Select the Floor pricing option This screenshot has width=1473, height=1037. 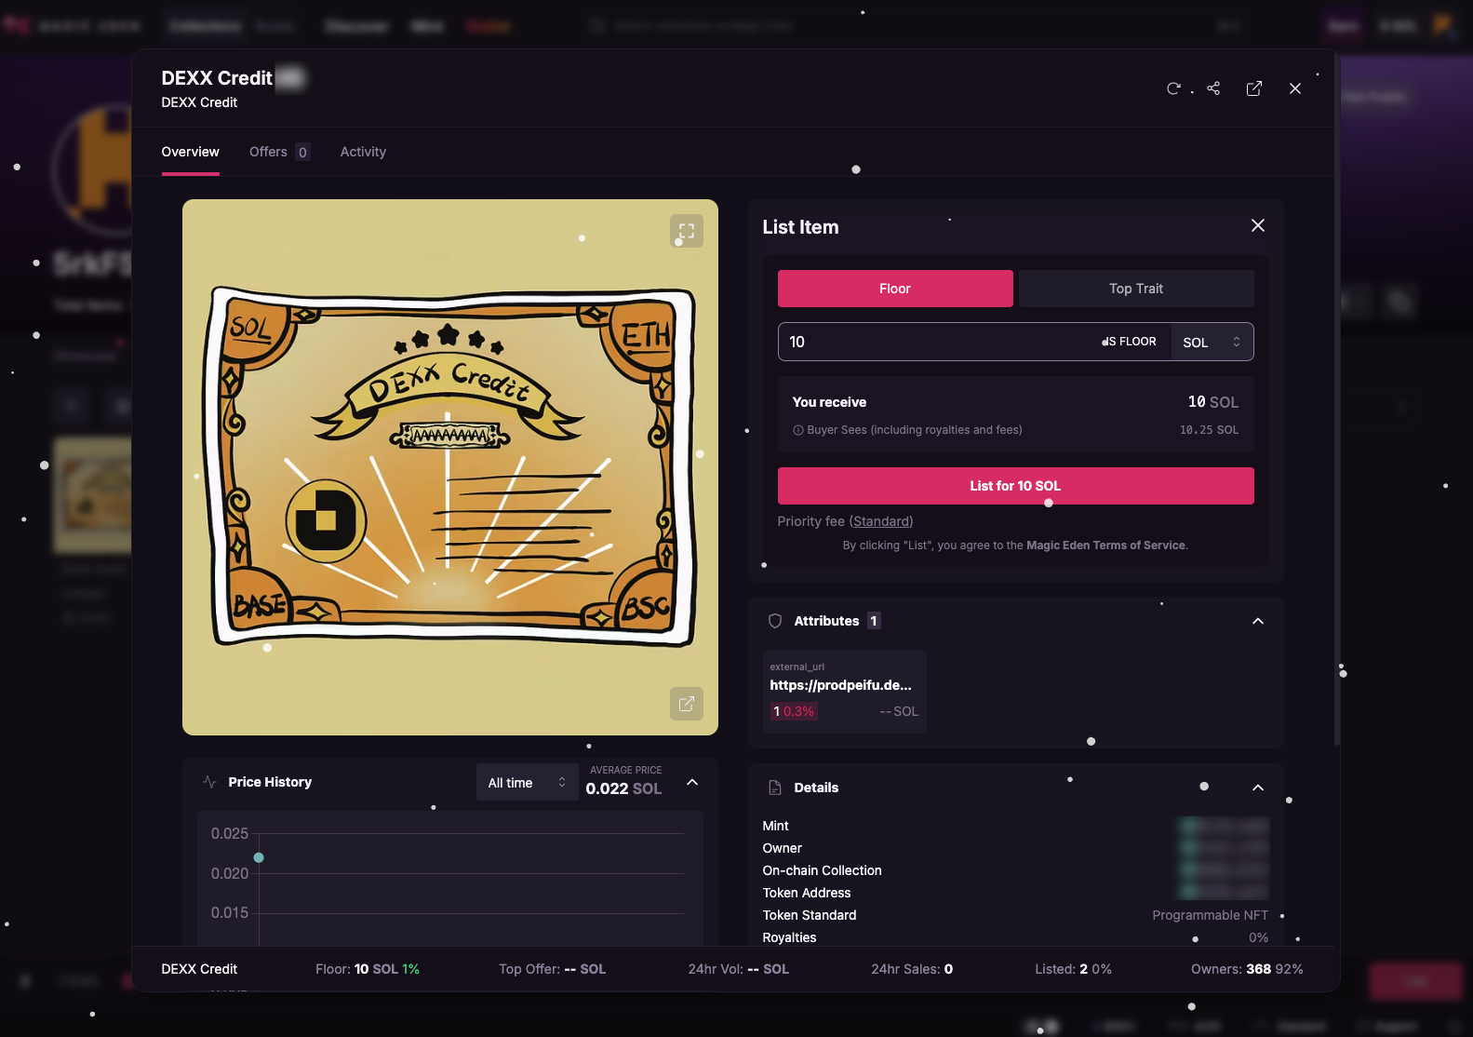895,289
